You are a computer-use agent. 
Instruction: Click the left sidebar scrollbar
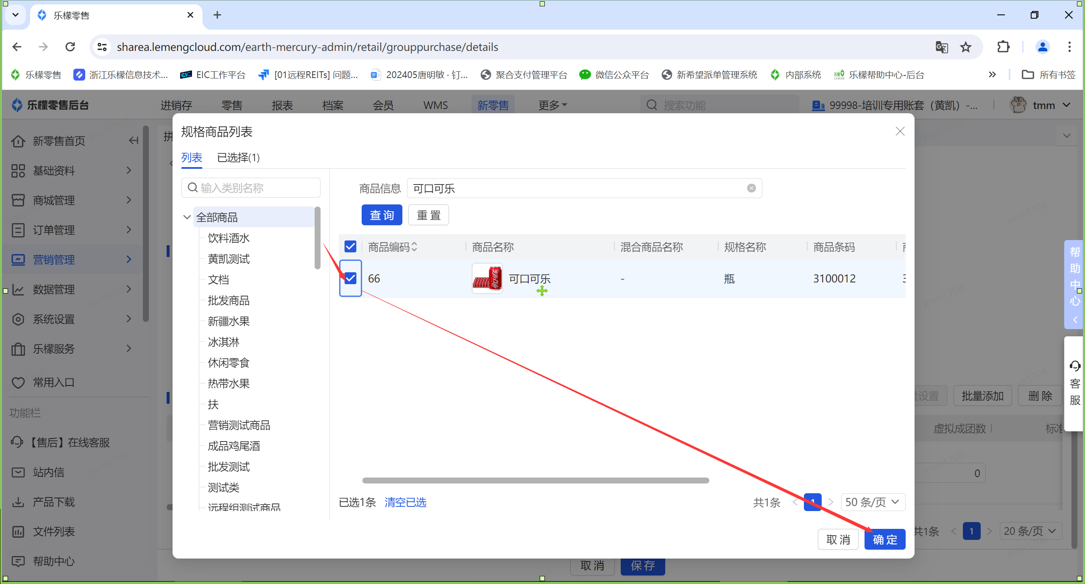[146, 224]
